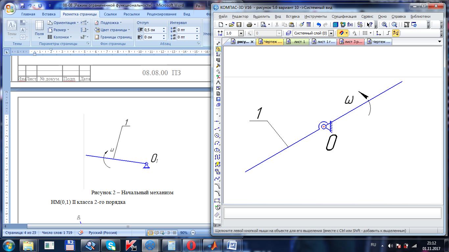
Task: Click the Поля margins button
Action: (39, 29)
